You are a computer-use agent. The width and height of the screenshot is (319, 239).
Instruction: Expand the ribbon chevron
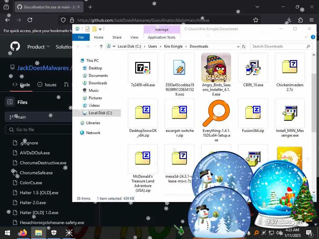[306, 37]
